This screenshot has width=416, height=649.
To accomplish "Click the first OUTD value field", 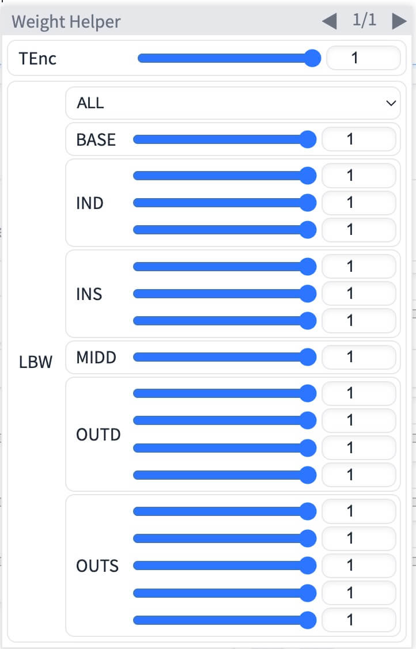I will coord(358,394).
